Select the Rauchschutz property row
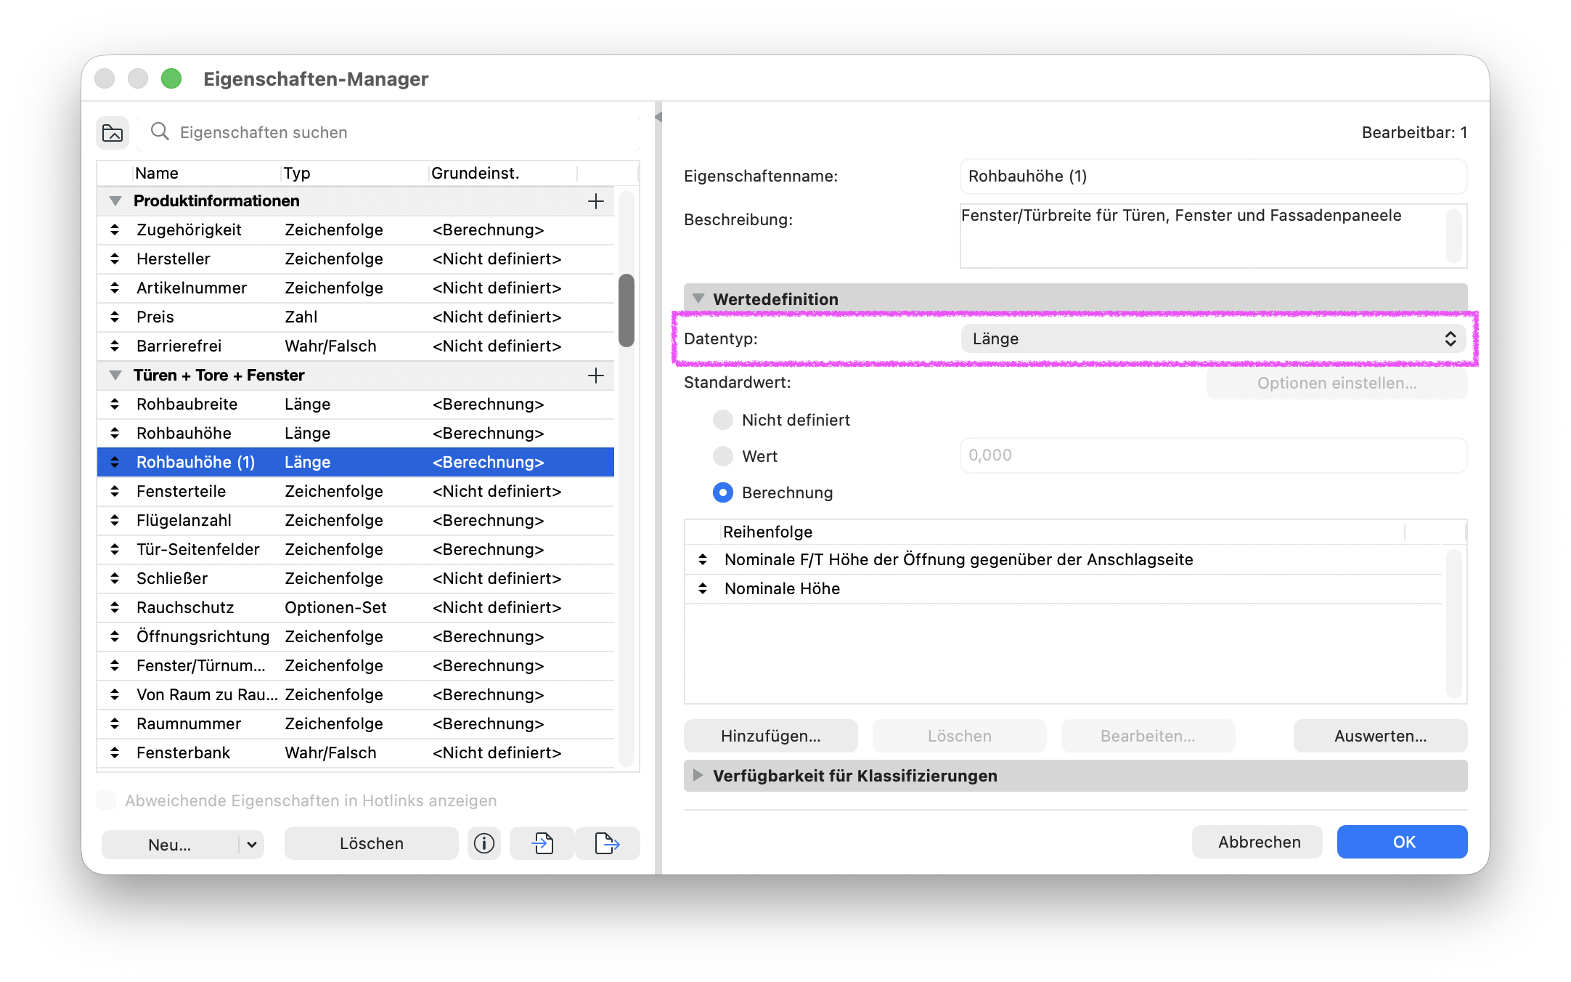The width and height of the screenshot is (1571, 982). tap(356, 607)
